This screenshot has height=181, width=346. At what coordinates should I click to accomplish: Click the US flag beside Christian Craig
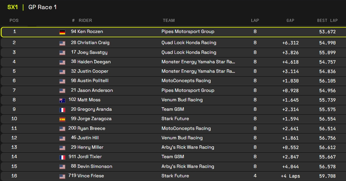(x=62, y=43)
